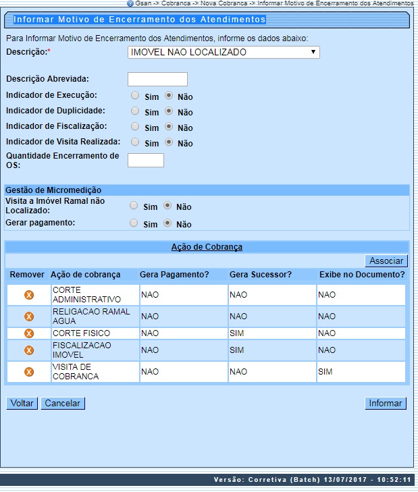Open the Descrição dropdown list

pyautogui.click(x=223, y=53)
